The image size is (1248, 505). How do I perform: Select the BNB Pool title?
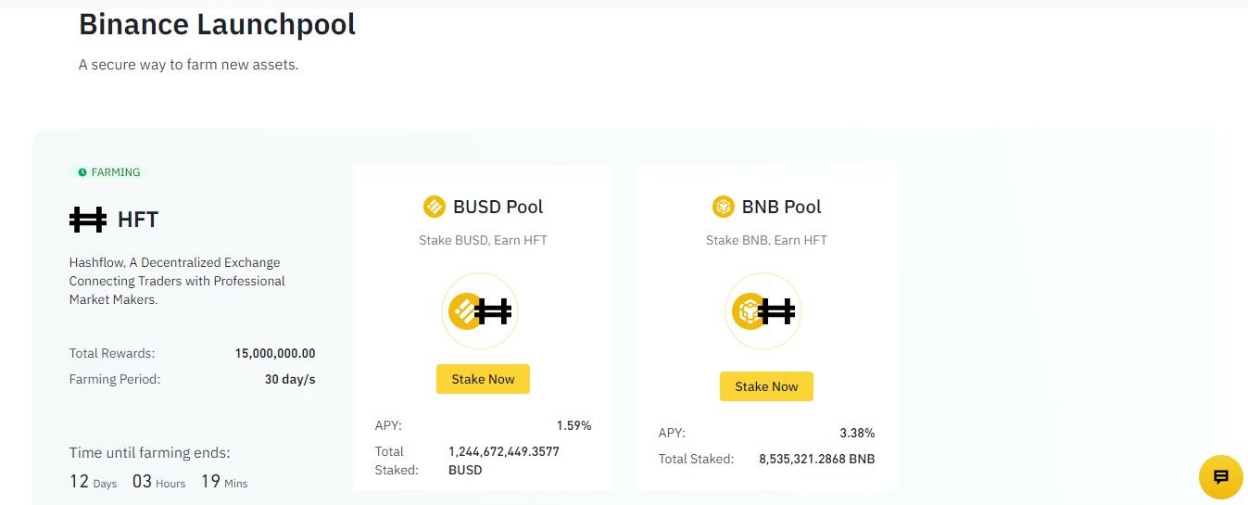coord(781,207)
